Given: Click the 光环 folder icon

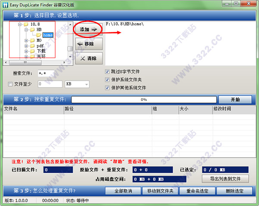Looking at the screenshot, I should tap(32, 56).
